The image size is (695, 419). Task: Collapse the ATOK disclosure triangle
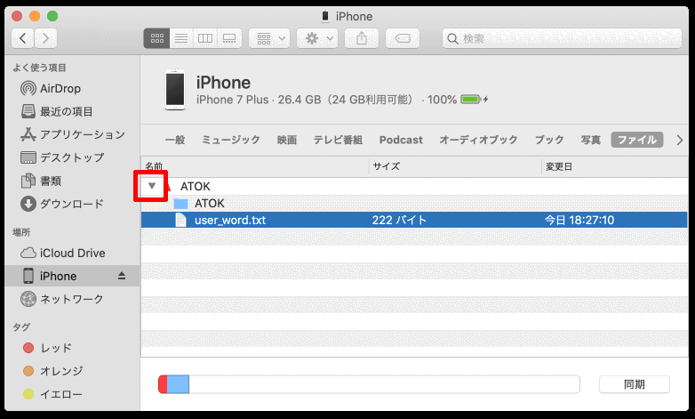(x=153, y=186)
